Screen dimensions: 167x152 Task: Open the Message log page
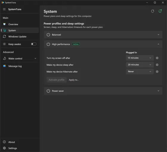(x=20, y=66)
